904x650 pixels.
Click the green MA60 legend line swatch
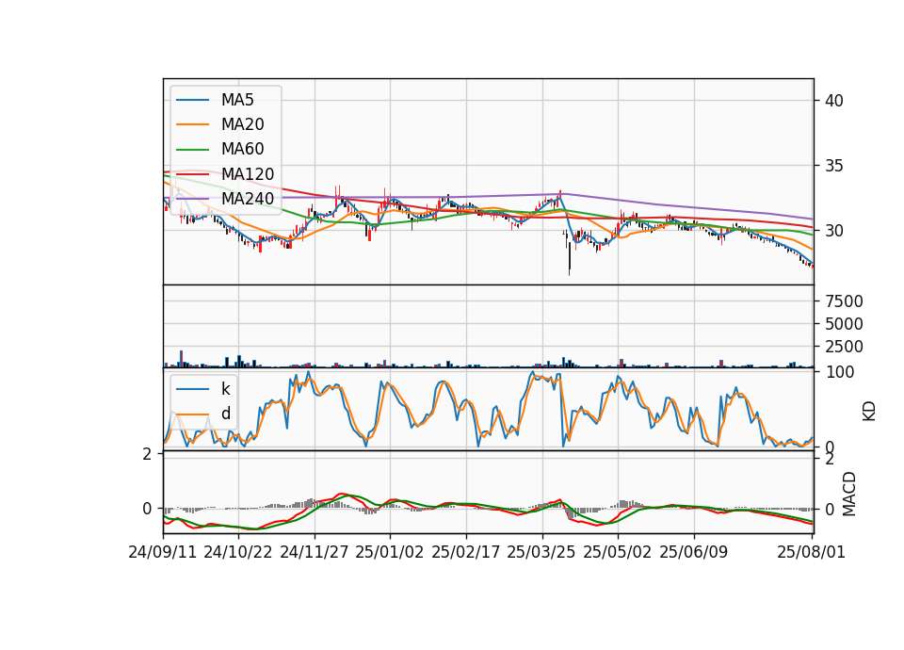point(192,150)
